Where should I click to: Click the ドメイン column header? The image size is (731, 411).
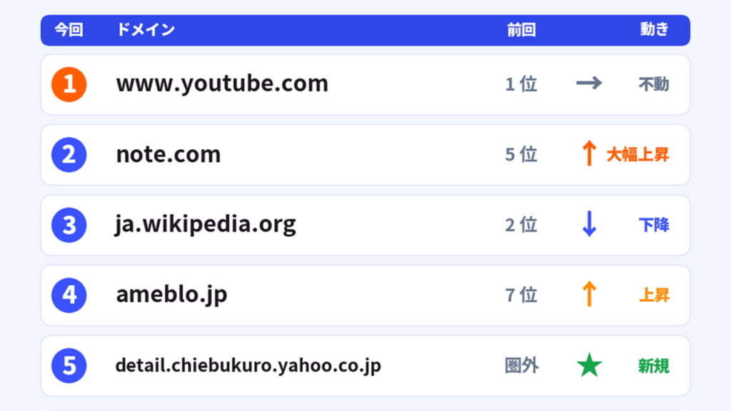[x=146, y=30]
